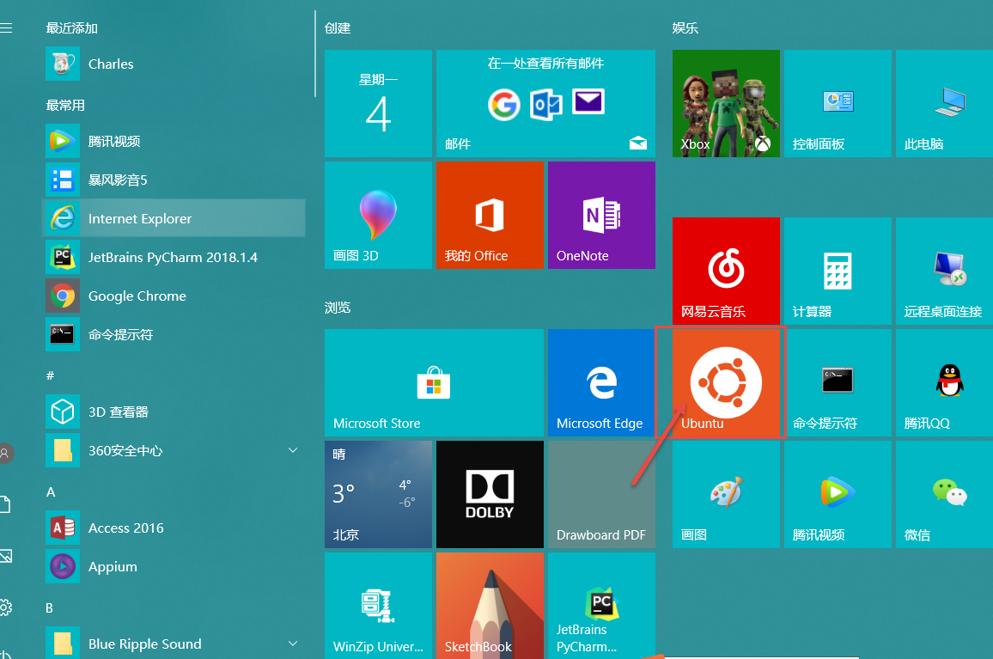993x659 pixels.
Task: Click the 创建 group title
Action: 338,27
